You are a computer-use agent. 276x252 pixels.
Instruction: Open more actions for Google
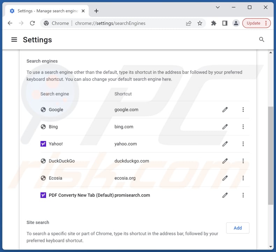click(x=243, y=110)
